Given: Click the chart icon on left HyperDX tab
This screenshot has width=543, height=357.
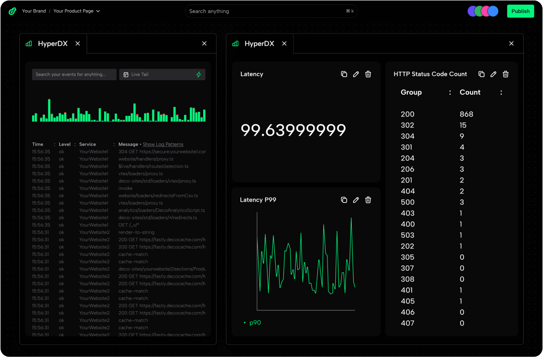Looking at the screenshot, I should [x=29, y=44].
